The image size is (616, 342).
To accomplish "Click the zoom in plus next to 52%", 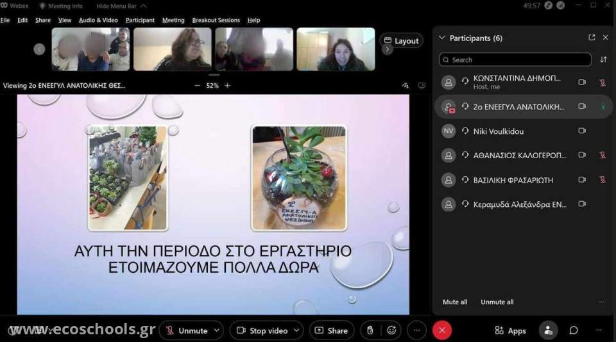I will [227, 85].
